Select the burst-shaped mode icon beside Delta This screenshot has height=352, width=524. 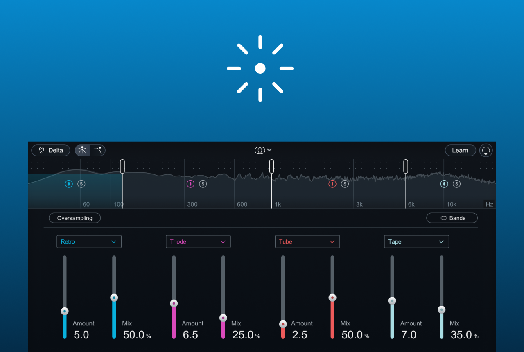coord(82,150)
